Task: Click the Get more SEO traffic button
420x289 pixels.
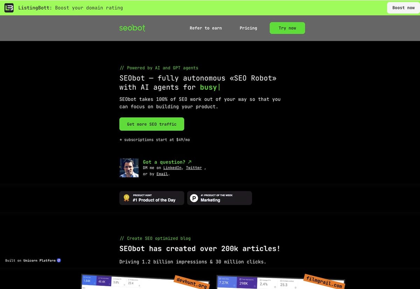Action: tap(152, 124)
